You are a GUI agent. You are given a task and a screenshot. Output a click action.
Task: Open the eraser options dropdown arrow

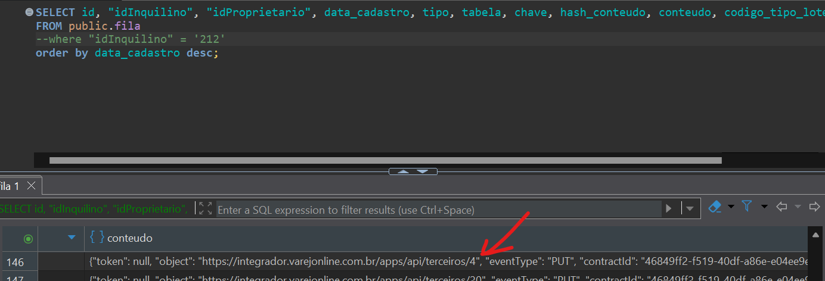pos(731,207)
